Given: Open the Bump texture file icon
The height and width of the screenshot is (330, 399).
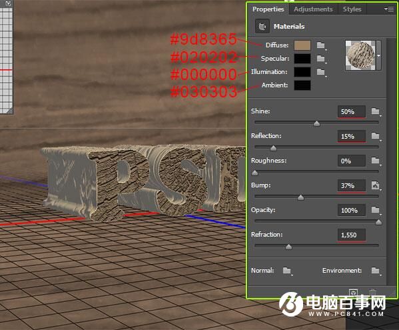Looking at the screenshot, I should tap(376, 185).
